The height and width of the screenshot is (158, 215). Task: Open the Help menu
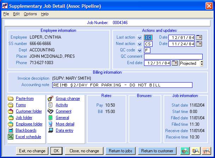tap(45, 14)
